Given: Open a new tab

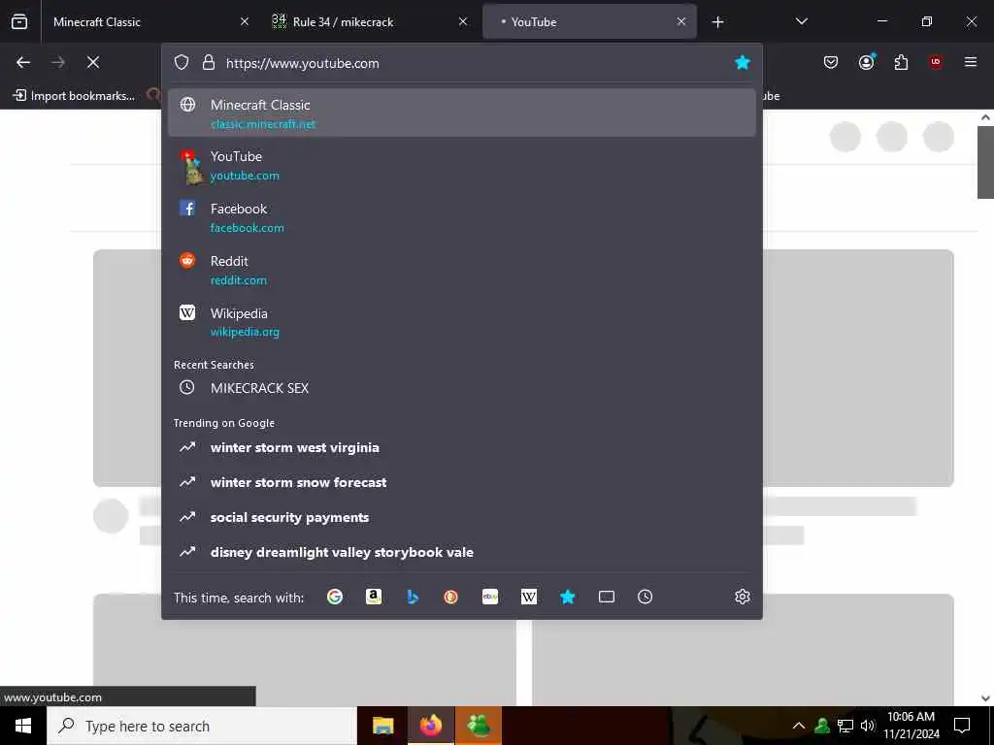Looking at the screenshot, I should (x=717, y=22).
